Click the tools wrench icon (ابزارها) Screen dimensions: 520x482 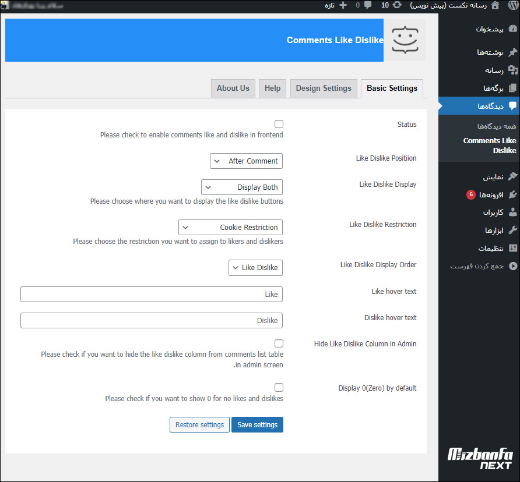point(512,230)
